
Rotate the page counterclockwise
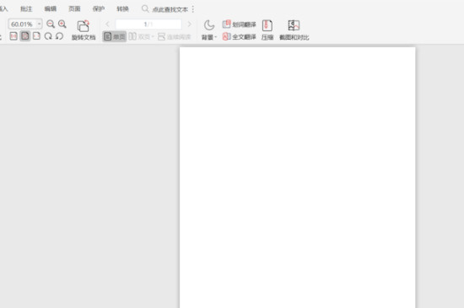pyautogui.click(x=60, y=36)
